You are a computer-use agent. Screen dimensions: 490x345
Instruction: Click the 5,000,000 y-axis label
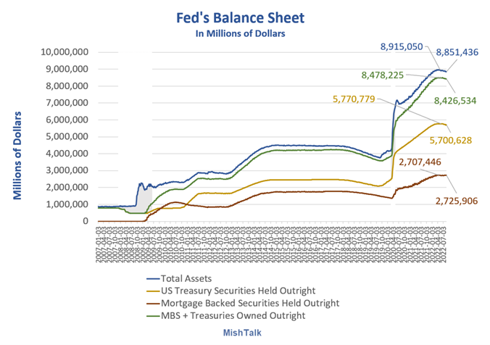pyautogui.click(x=67, y=136)
